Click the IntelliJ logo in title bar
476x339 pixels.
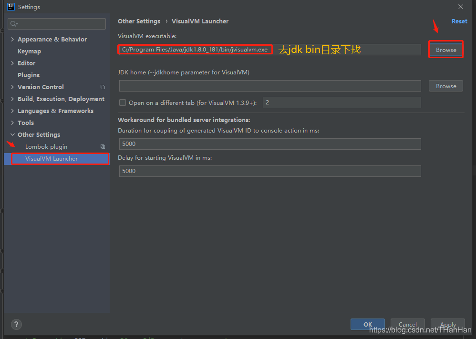click(x=11, y=7)
